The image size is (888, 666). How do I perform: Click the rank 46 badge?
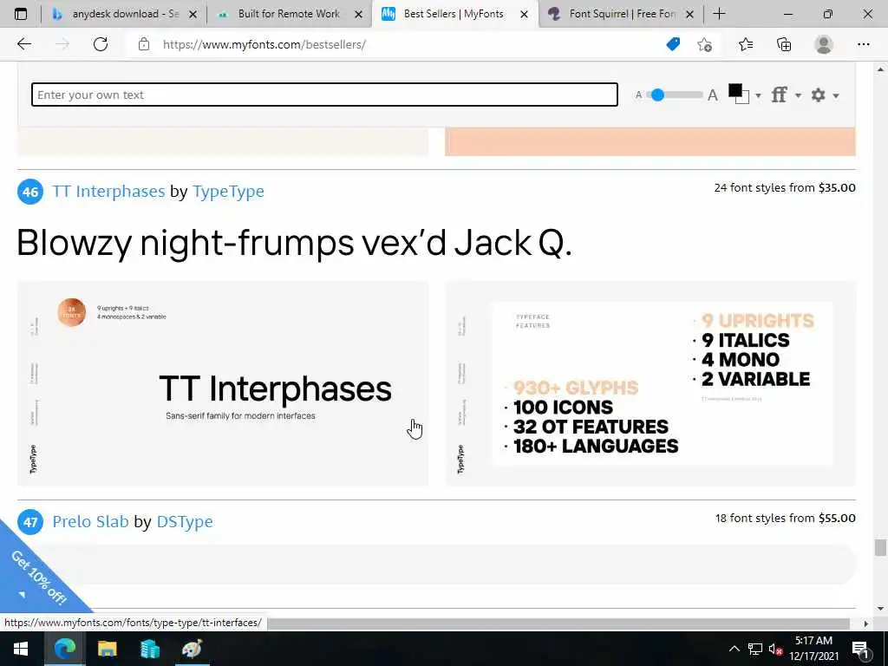coord(30,192)
